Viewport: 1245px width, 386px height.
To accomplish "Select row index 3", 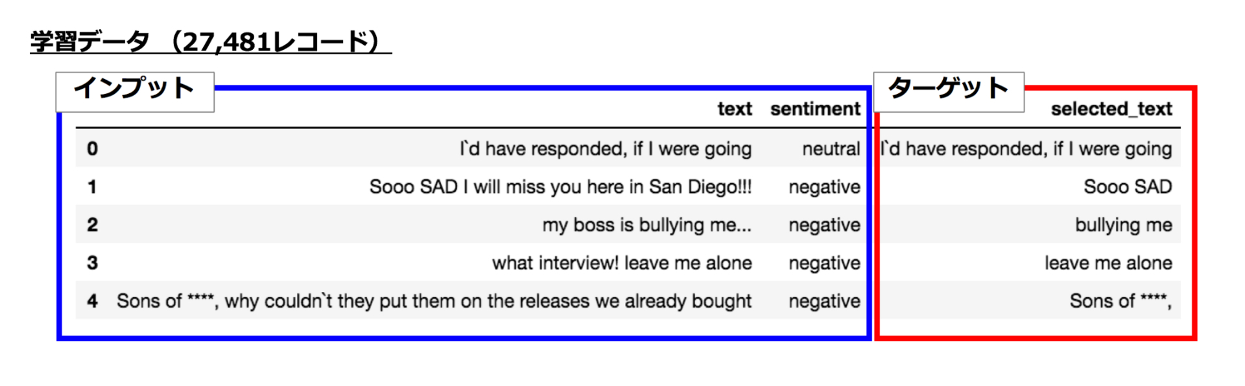I will tap(93, 263).
